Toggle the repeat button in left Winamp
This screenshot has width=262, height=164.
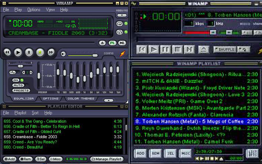point(119,24)
